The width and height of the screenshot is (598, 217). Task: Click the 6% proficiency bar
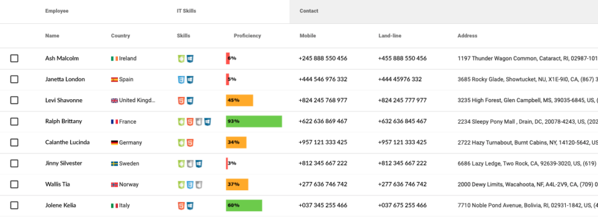tap(228, 58)
